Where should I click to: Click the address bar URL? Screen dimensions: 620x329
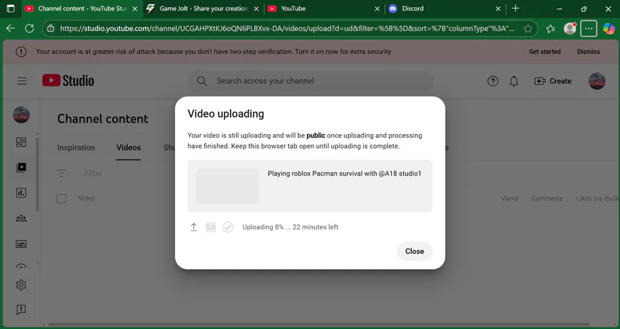pos(287,28)
